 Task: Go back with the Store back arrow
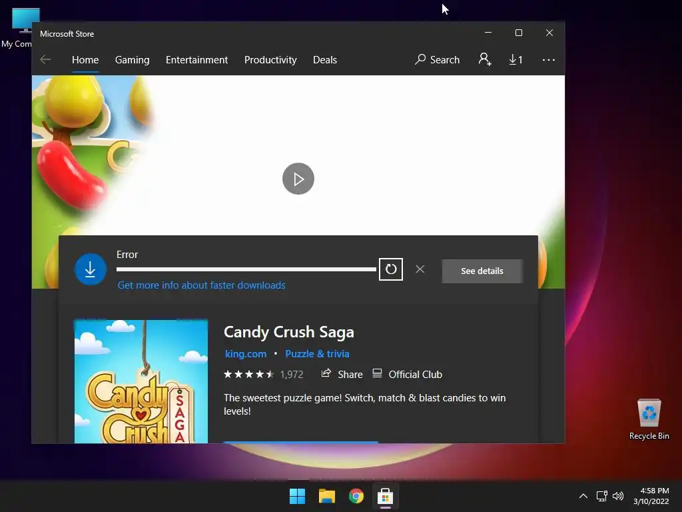(45, 59)
